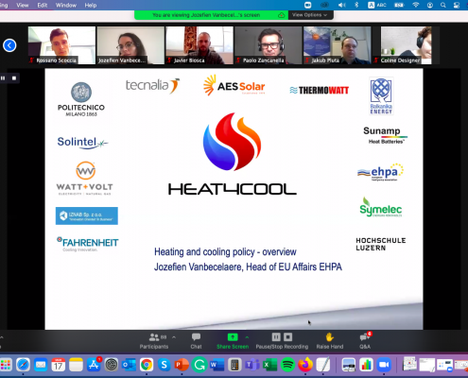Expand the Share Screen options caret
Viewport: 468px width, 378px height.
click(x=247, y=337)
